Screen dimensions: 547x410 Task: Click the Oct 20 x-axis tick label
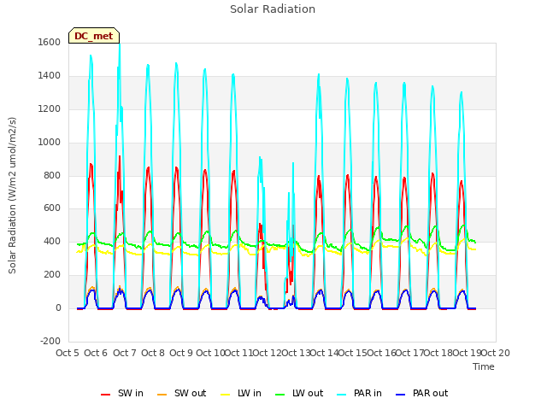(x=496, y=353)
